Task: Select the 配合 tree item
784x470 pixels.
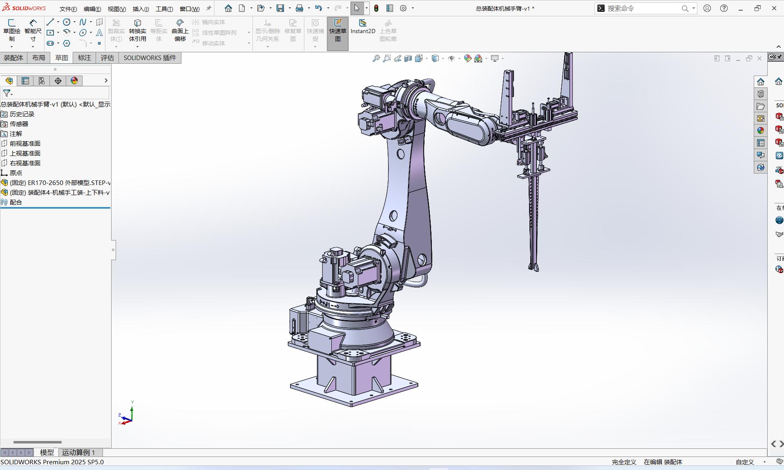Action: (16, 202)
